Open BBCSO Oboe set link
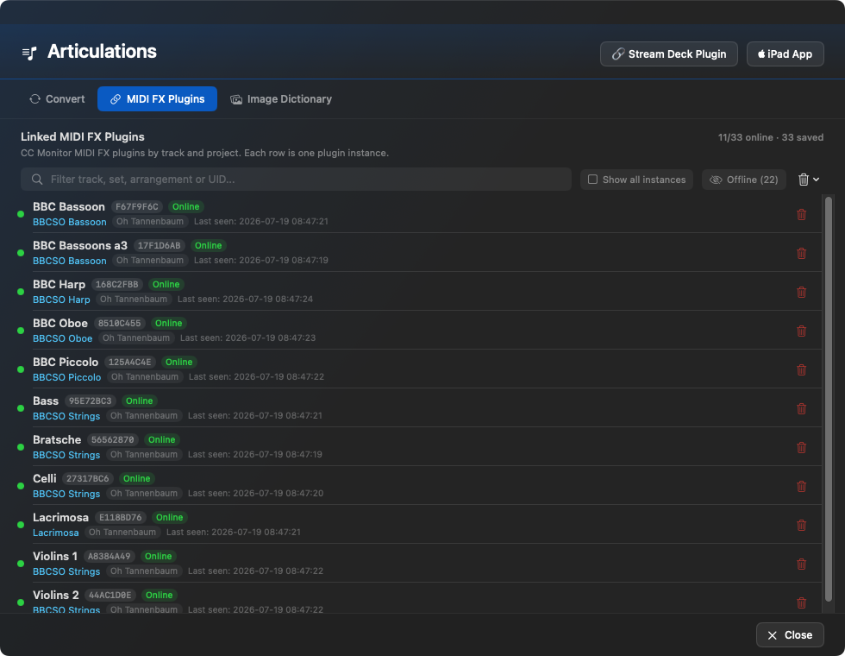 click(62, 338)
